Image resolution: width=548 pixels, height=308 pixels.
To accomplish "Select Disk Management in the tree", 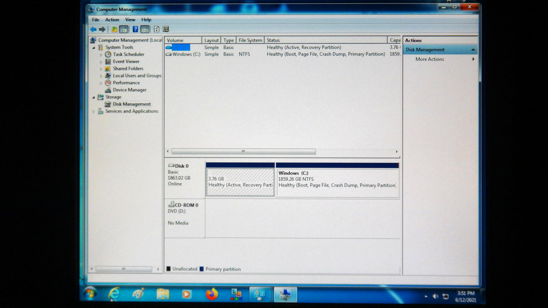I will coord(132,104).
